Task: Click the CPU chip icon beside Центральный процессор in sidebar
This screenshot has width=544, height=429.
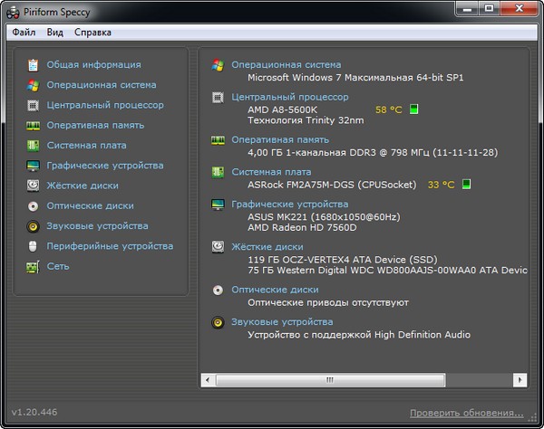Action: 34,105
